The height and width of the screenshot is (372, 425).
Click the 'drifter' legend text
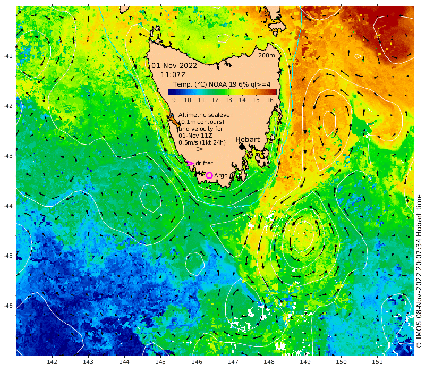pos(204,163)
